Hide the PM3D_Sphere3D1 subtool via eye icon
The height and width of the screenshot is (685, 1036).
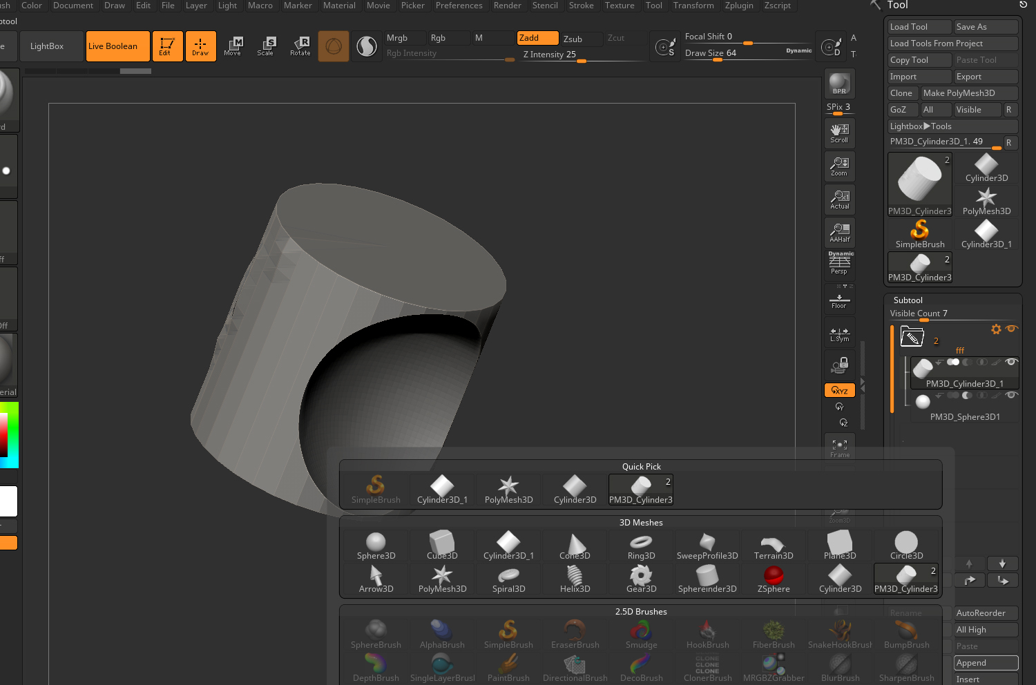coord(1011,395)
